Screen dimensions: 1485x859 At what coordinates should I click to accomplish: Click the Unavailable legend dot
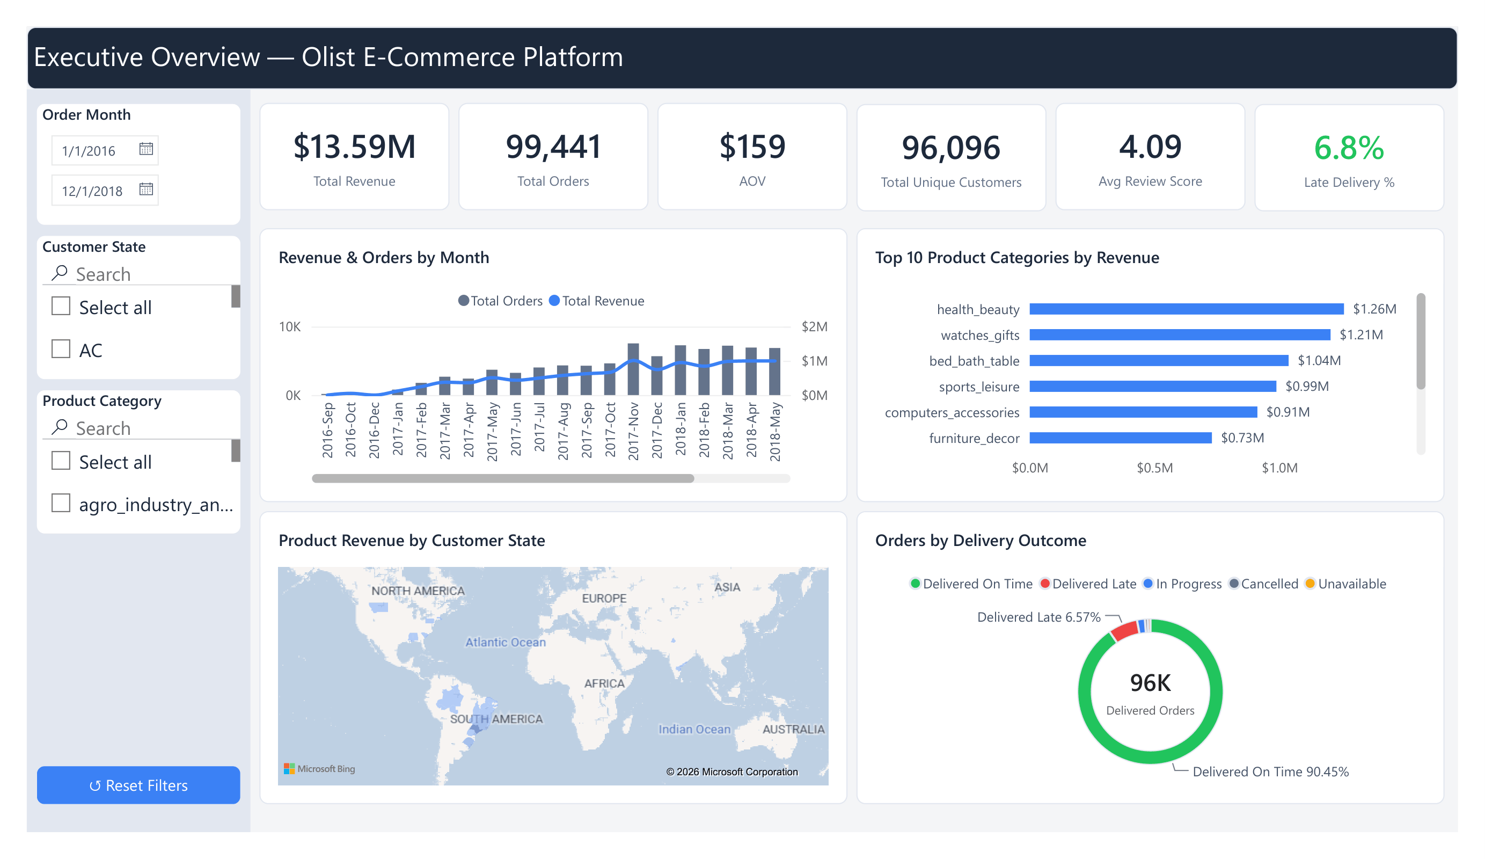[1310, 584]
